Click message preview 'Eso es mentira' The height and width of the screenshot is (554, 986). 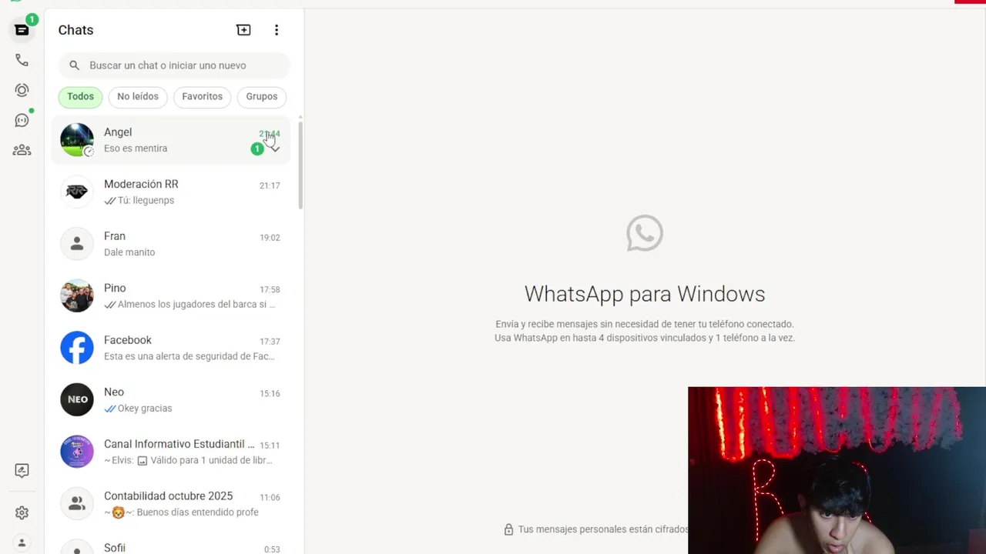pos(136,149)
